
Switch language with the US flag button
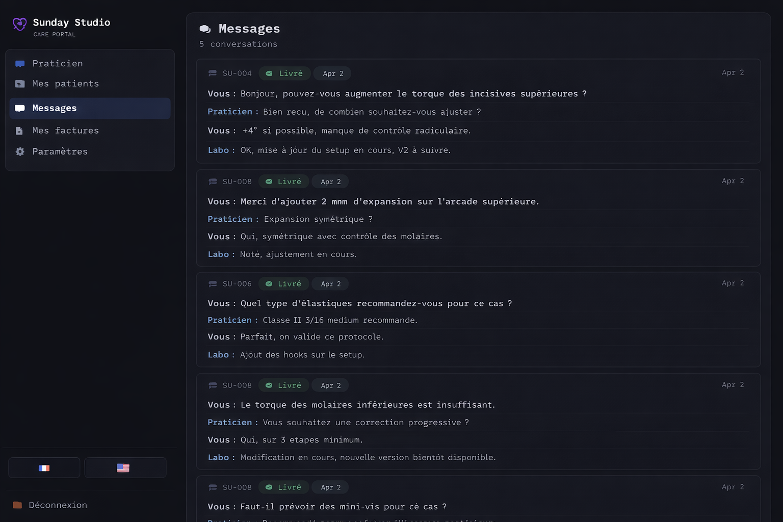pos(125,468)
